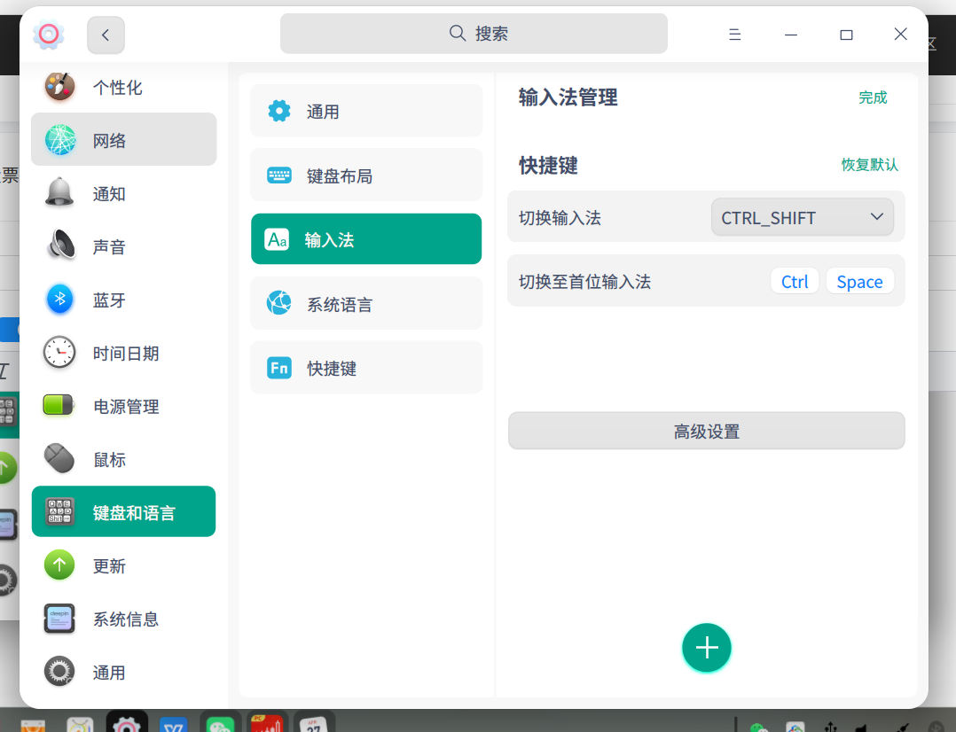Screen dimensions: 956x732
Task: Open 电源管理 power management
Action: (x=123, y=406)
